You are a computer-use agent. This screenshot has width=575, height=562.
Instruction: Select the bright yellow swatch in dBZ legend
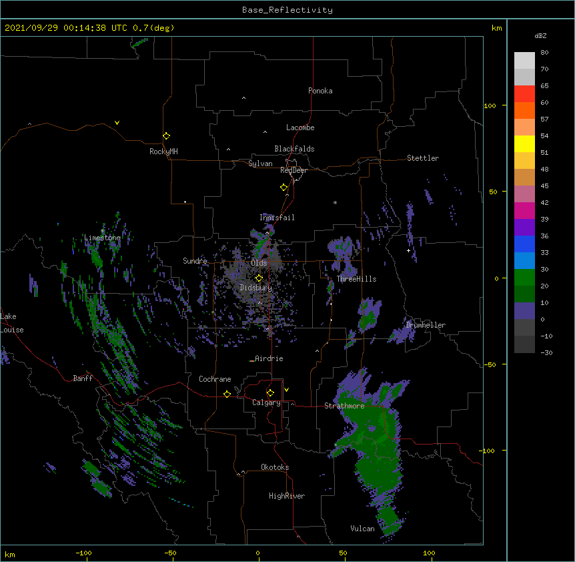524,144
